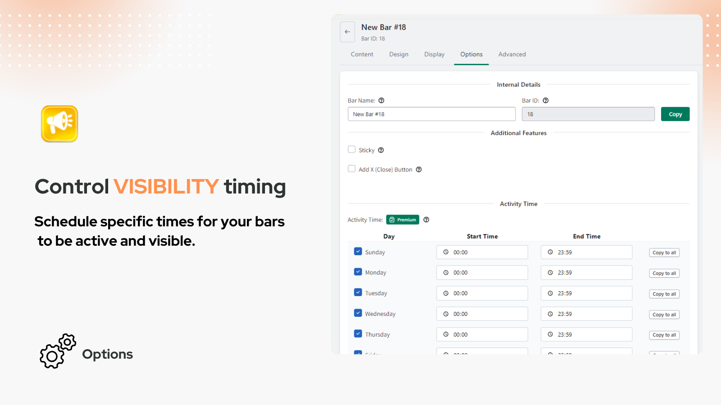721x405 pixels.
Task: Click the clock icon in Sunday end time
Action: 550,252
